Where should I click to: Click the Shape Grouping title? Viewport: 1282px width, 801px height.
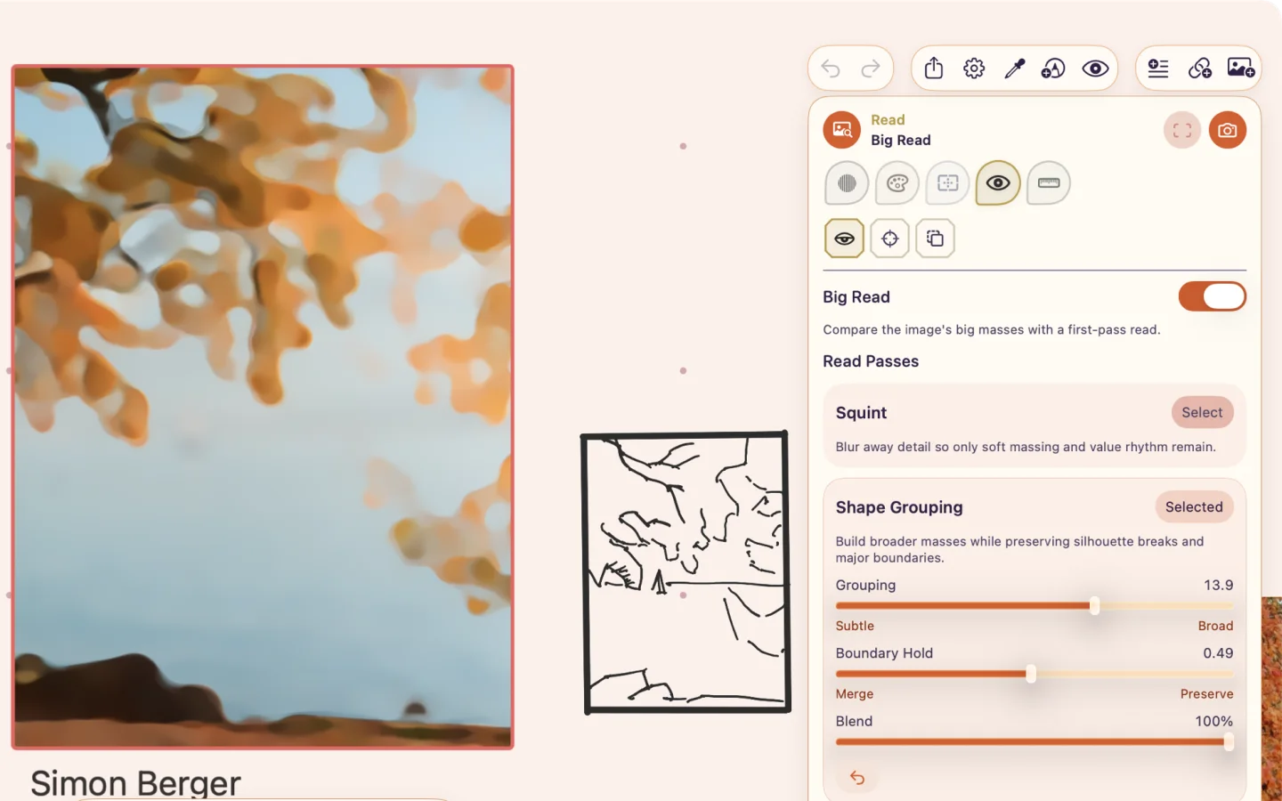pos(899,507)
